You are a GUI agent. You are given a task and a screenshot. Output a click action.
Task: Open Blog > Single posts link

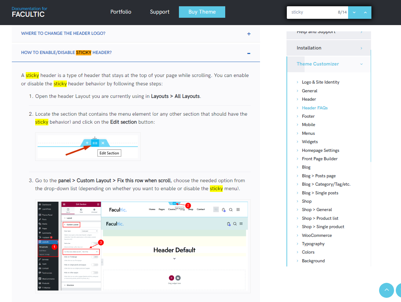pyautogui.click(x=320, y=193)
